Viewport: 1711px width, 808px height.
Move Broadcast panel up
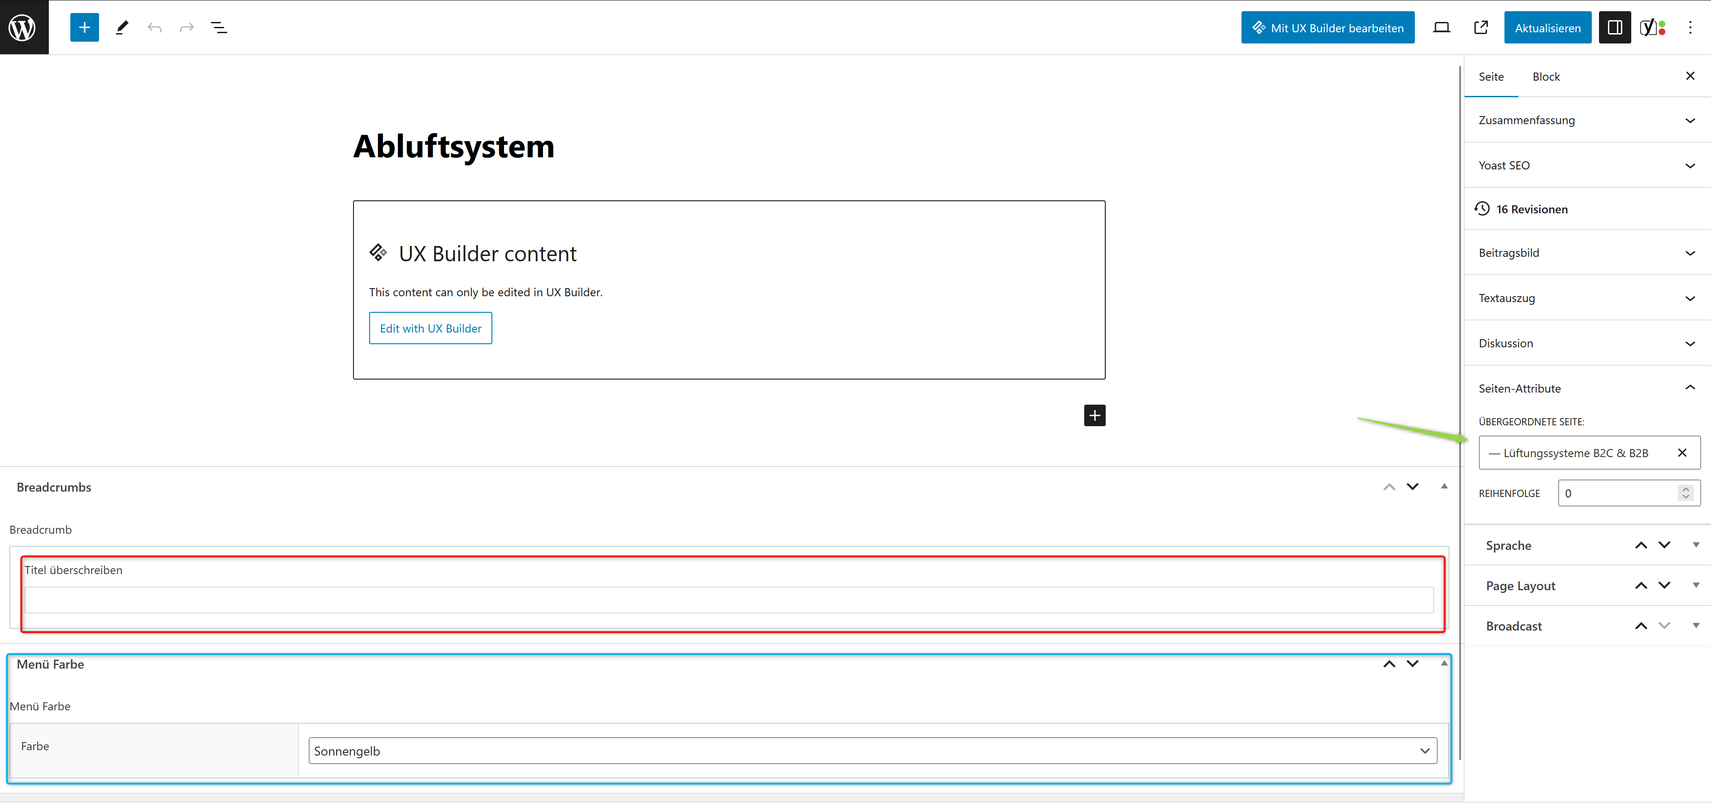[x=1641, y=627]
